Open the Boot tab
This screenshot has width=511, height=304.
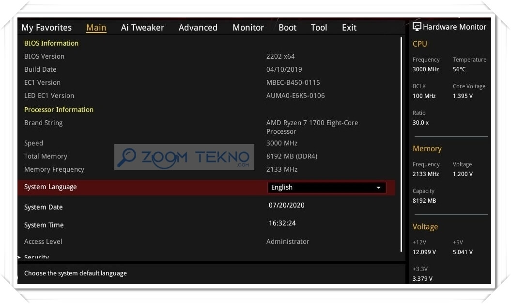coord(287,28)
